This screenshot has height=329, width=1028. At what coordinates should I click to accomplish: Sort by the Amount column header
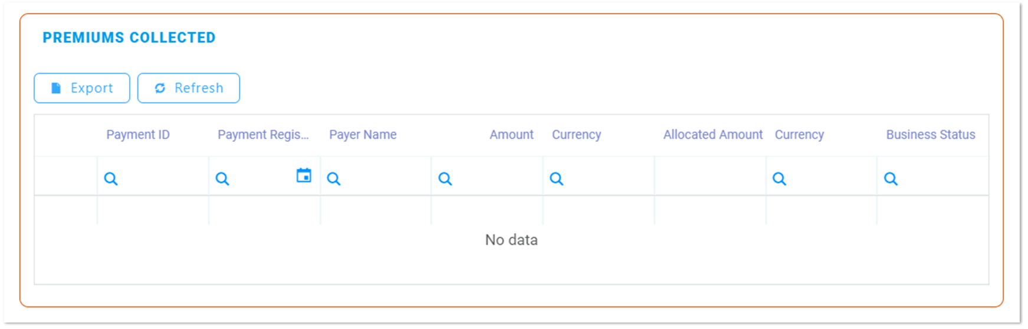[511, 135]
